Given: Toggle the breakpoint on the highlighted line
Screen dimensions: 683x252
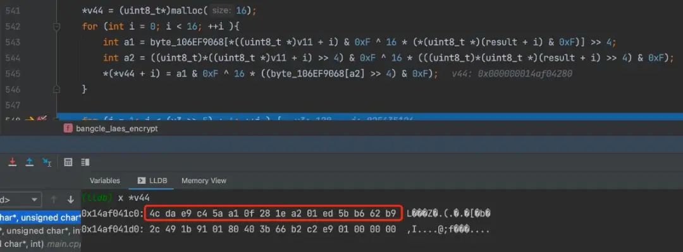Looking at the screenshot, I should [42, 119].
